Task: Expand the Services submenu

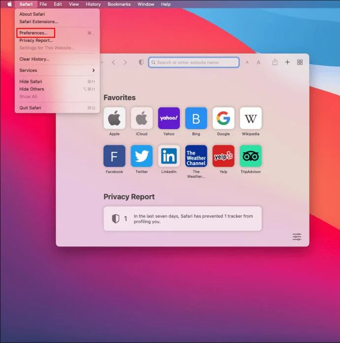Action: click(x=57, y=70)
